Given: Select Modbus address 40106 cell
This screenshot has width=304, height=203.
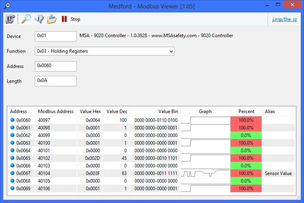Looking at the screenshot, I should (44, 189).
